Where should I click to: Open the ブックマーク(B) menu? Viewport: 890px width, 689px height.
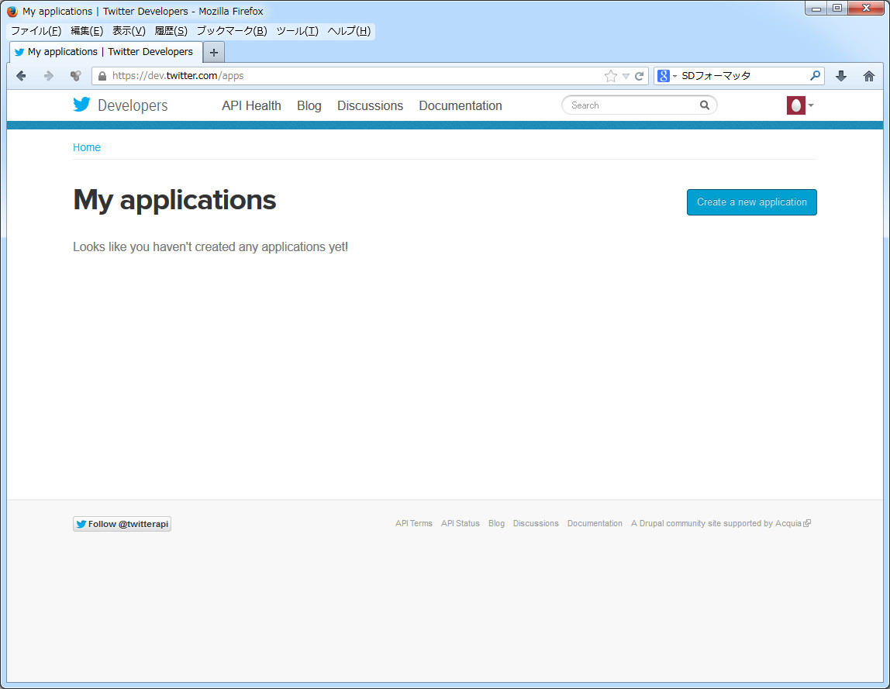(231, 31)
